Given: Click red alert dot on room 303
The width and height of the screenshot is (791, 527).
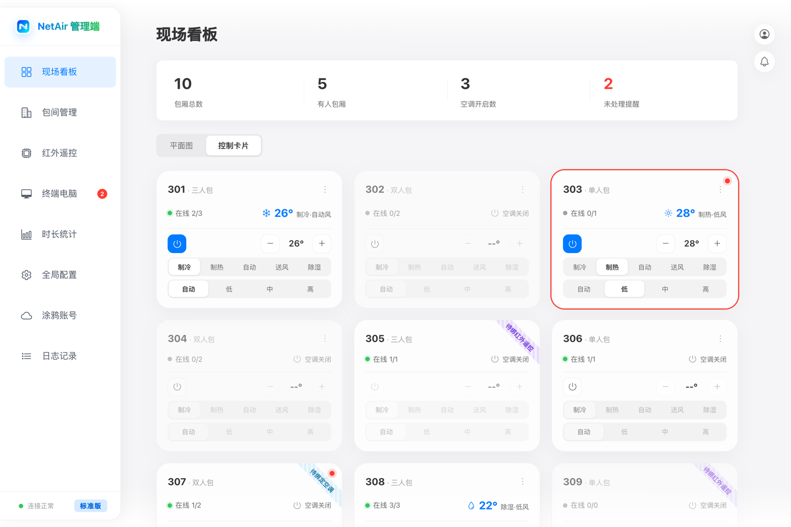Looking at the screenshot, I should click(x=727, y=181).
